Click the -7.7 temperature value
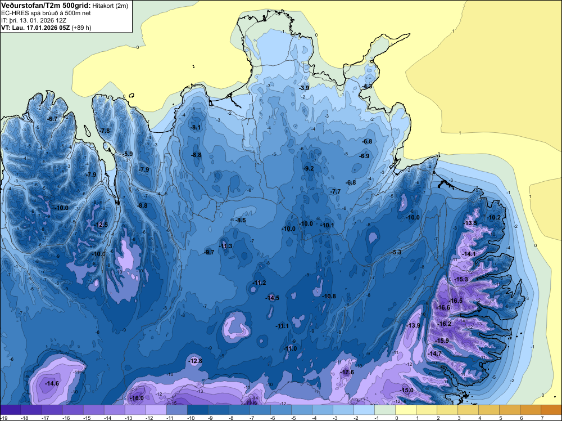 336,192
